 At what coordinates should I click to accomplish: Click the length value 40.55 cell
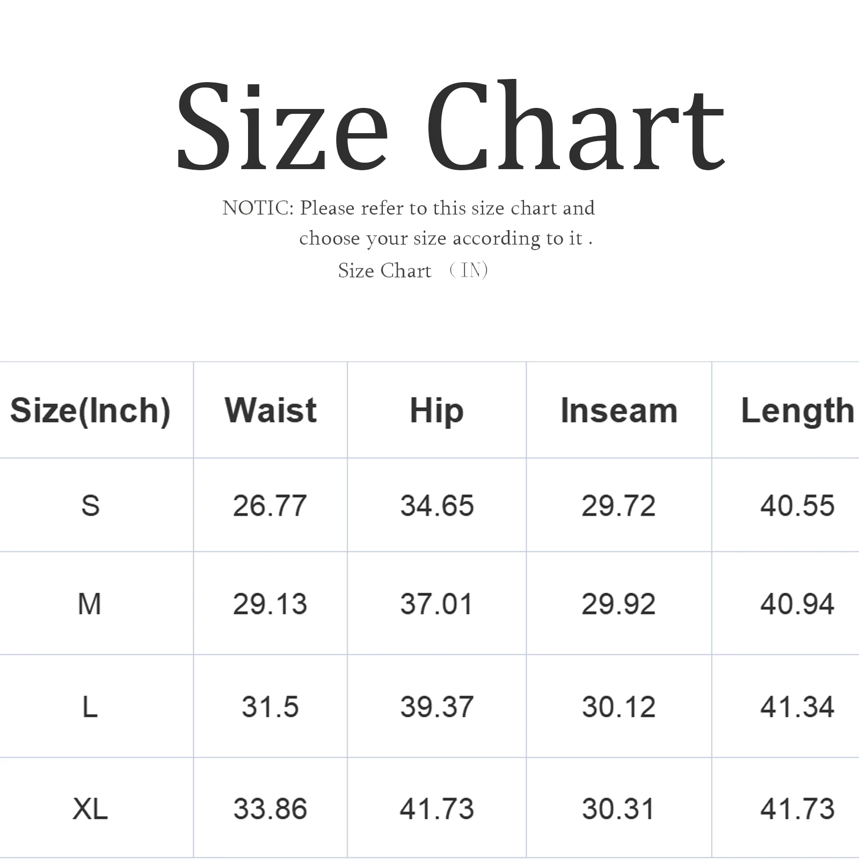[x=797, y=506]
